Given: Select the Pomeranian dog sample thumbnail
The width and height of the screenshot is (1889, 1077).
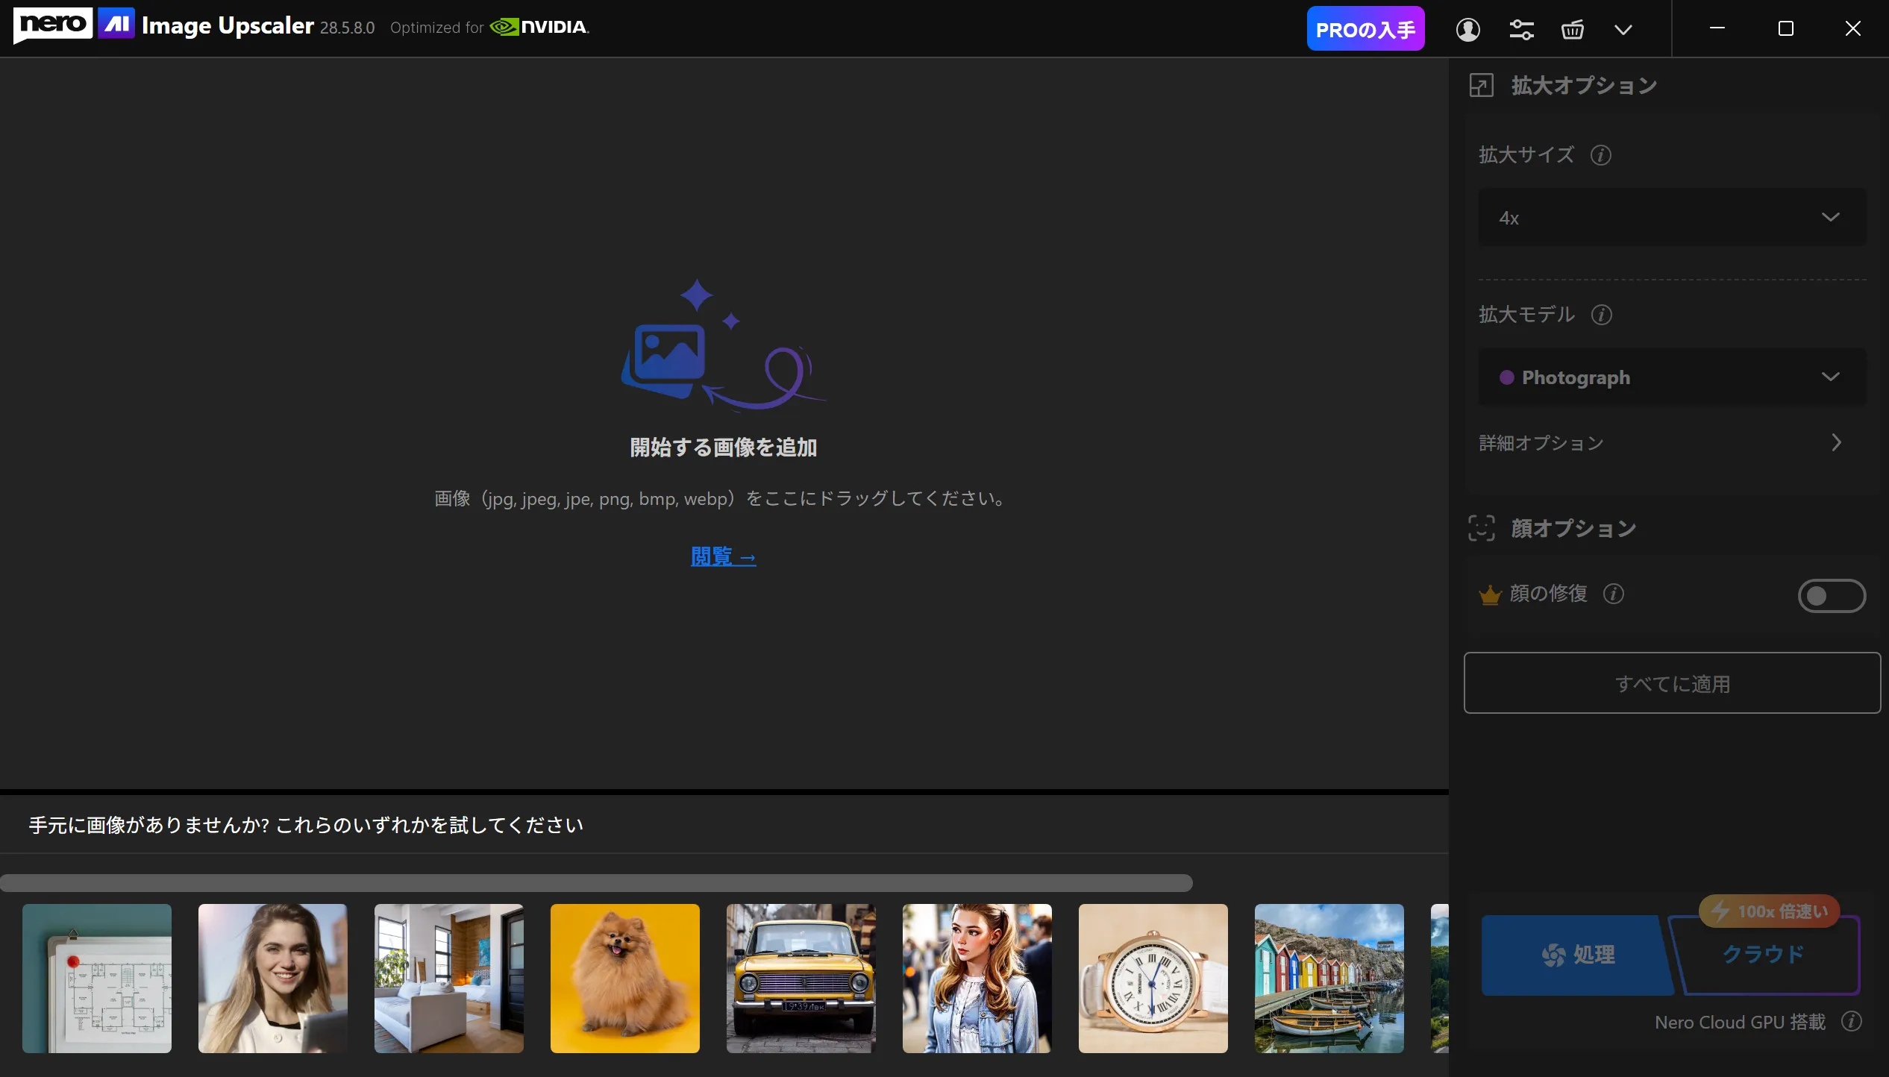Looking at the screenshot, I should (625, 979).
